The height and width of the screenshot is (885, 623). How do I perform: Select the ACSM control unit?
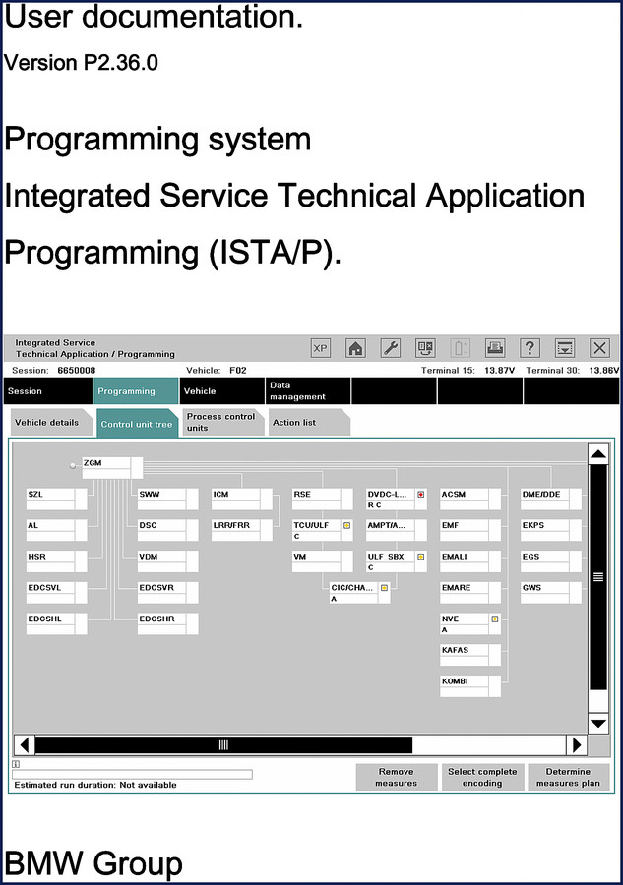[470, 500]
